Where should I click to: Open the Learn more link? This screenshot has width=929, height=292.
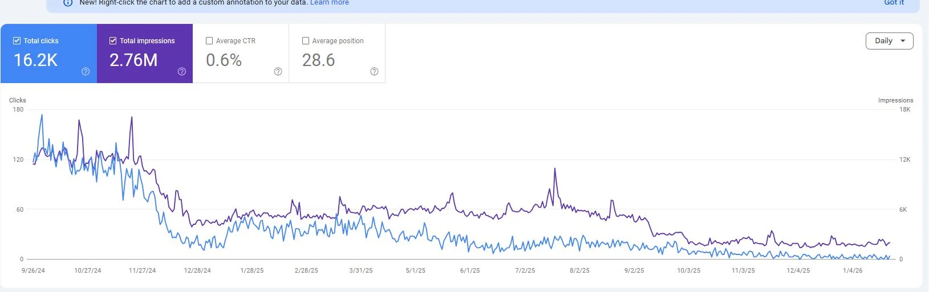click(x=329, y=3)
